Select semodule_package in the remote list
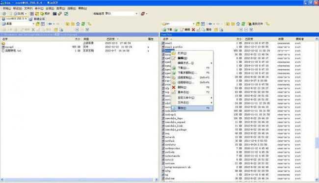319x183 pixels. [174, 130]
